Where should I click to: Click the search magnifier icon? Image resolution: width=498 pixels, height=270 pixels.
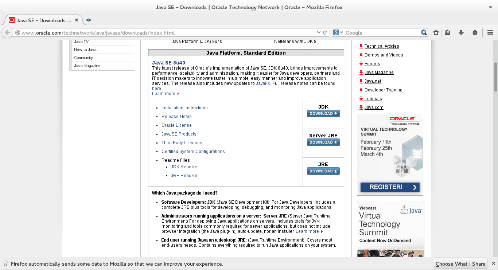pyautogui.click(x=424, y=32)
